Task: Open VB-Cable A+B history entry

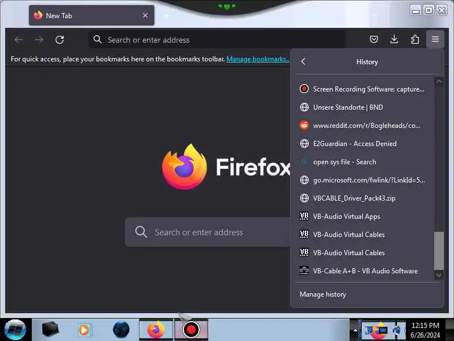Action: coord(364,271)
